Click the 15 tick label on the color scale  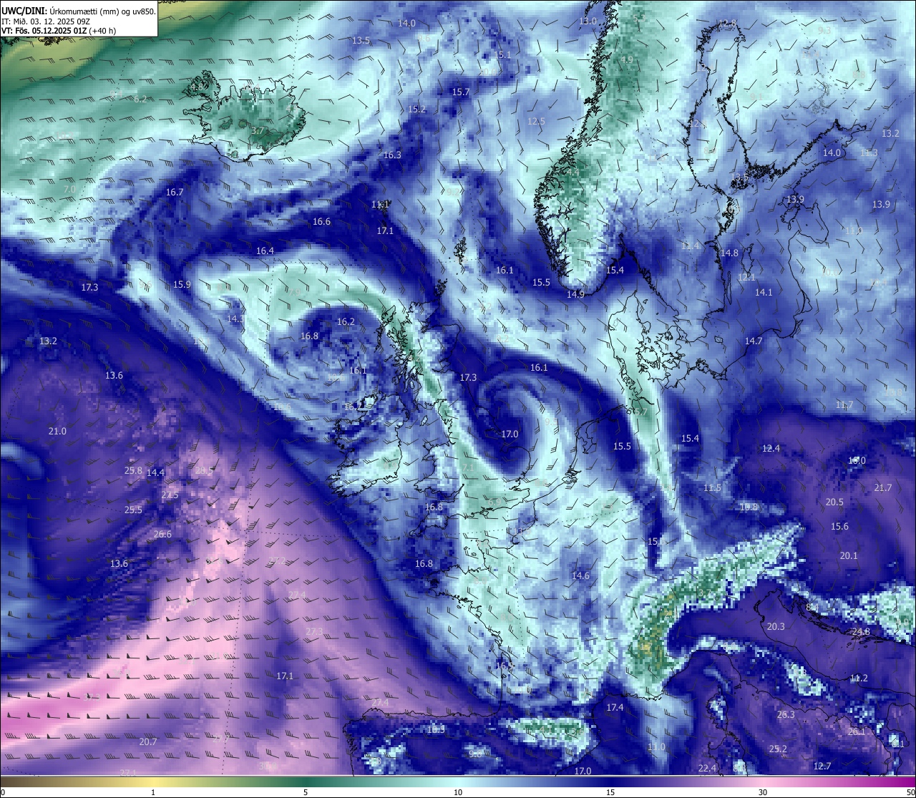click(610, 792)
